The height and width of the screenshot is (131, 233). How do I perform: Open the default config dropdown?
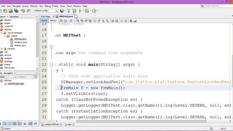pos(46,11)
